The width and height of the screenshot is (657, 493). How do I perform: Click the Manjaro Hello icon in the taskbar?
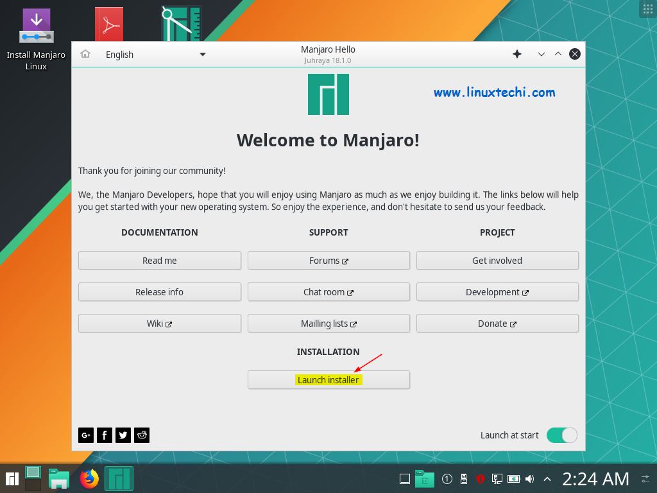coord(119,478)
